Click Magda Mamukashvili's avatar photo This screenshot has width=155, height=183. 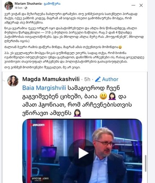(13, 81)
